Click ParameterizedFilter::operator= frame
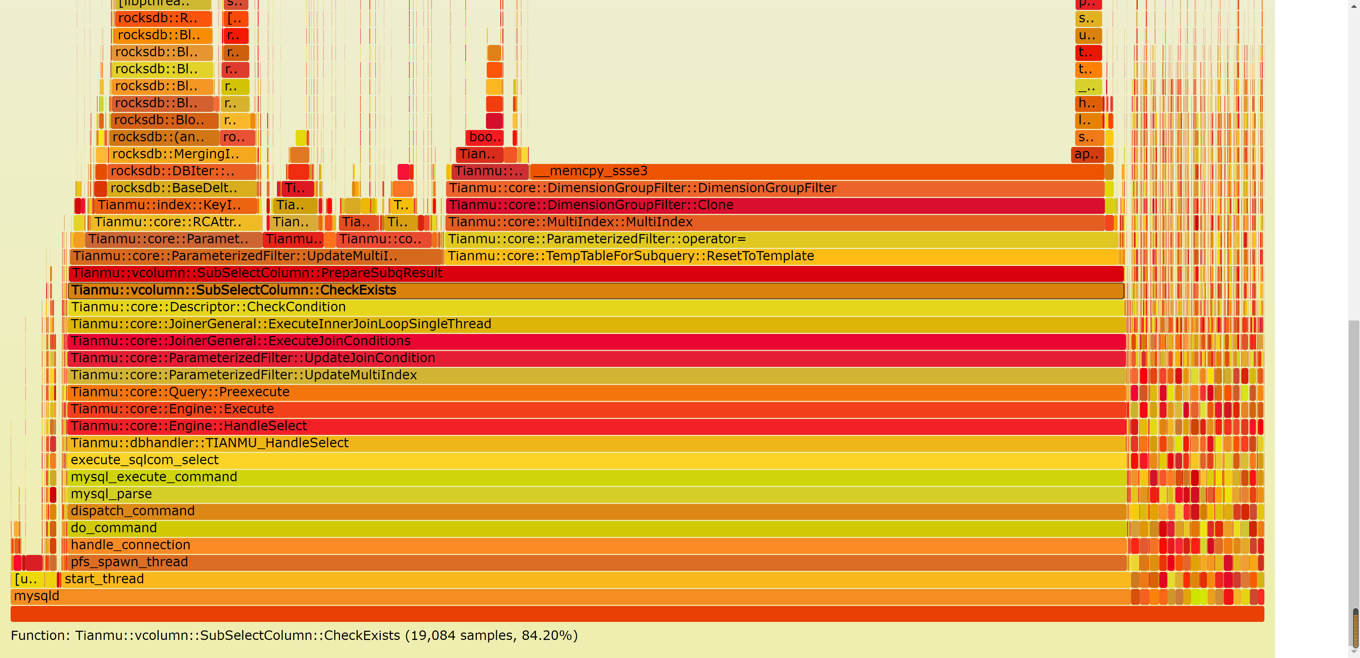This screenshot has height=658, width=1360. 782,239
